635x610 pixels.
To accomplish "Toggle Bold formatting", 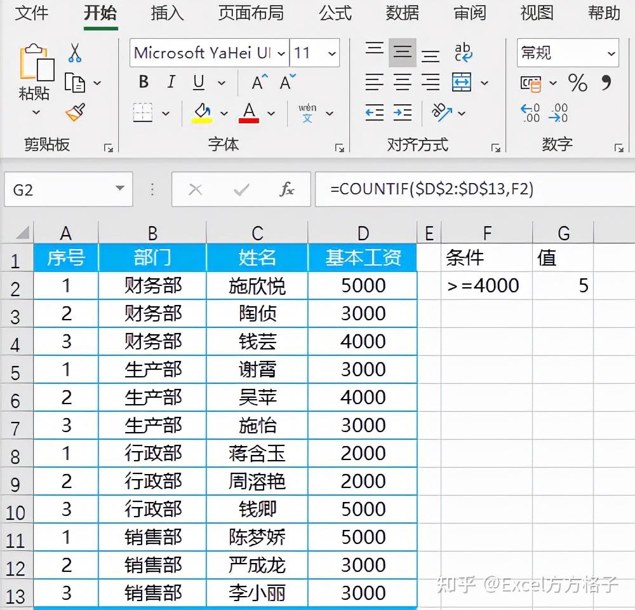I will (143, 83).
